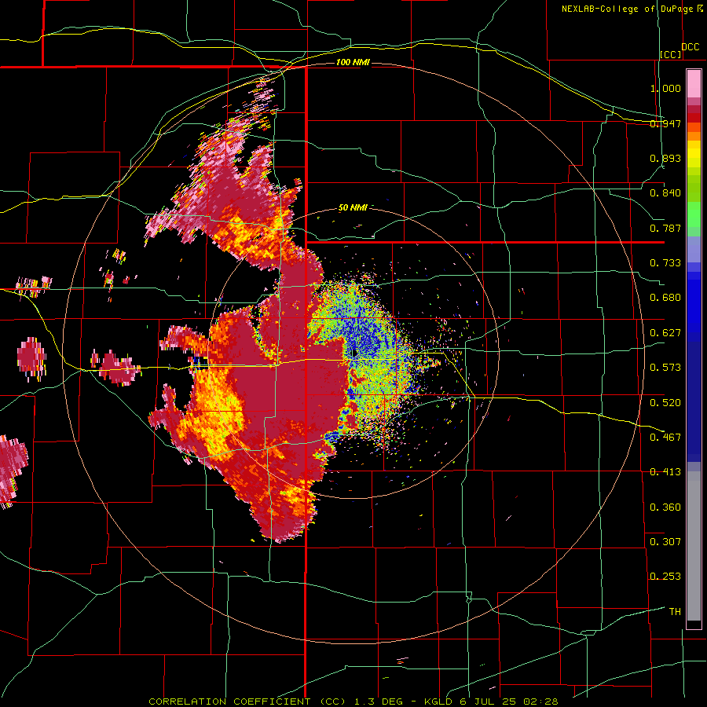Click the 0.733 scale value

pyautogui.click(x=665, y=263)
